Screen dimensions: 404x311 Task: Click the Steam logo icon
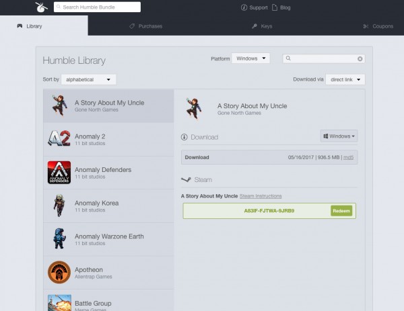186,179
